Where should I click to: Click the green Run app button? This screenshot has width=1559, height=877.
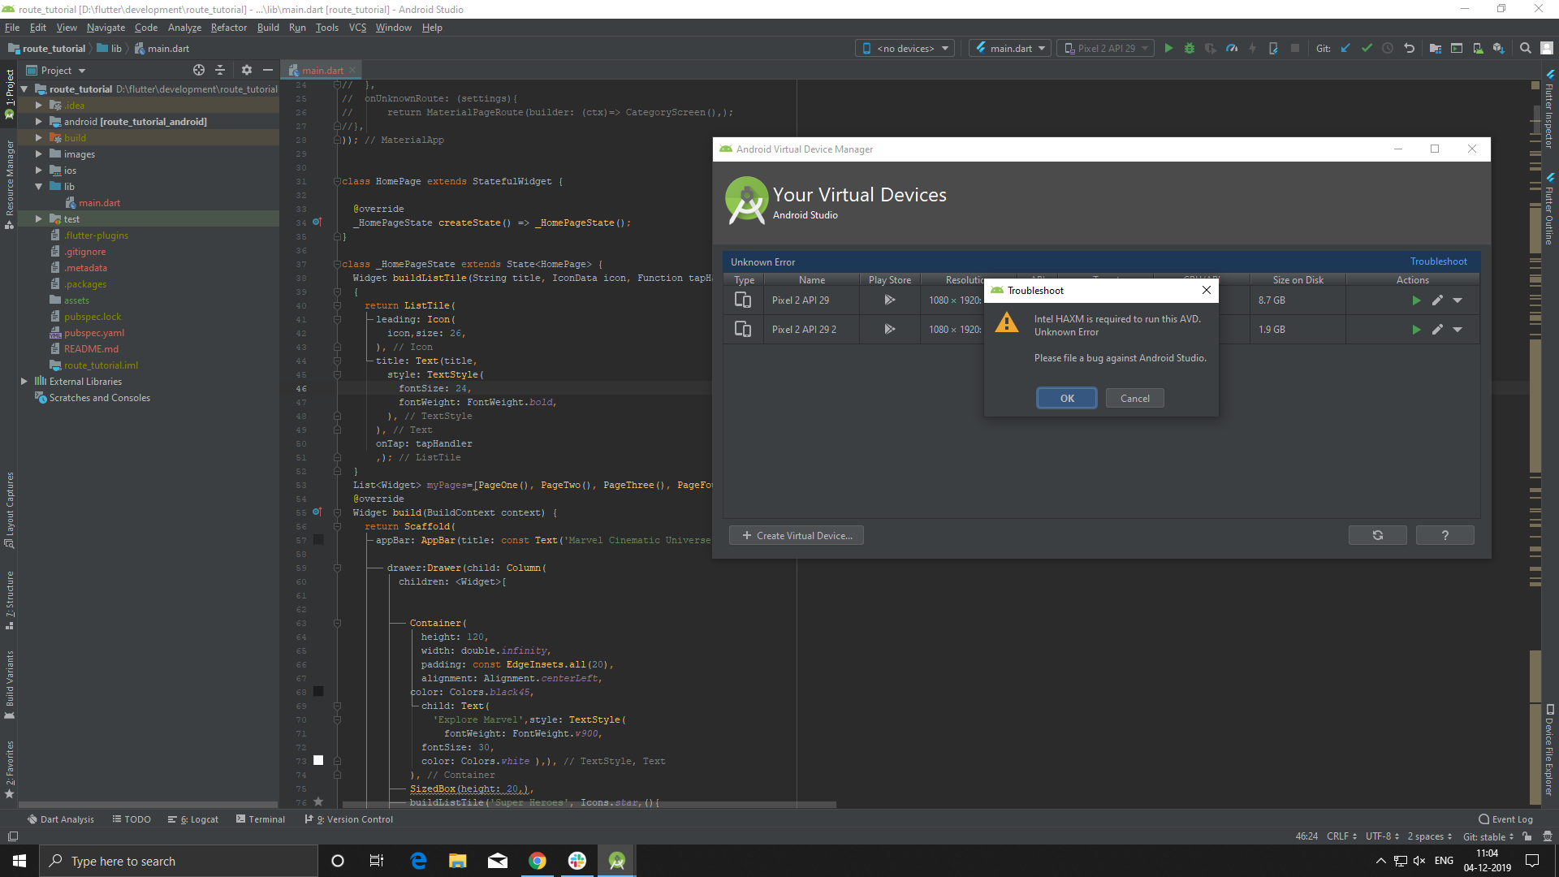point(1168,49)
